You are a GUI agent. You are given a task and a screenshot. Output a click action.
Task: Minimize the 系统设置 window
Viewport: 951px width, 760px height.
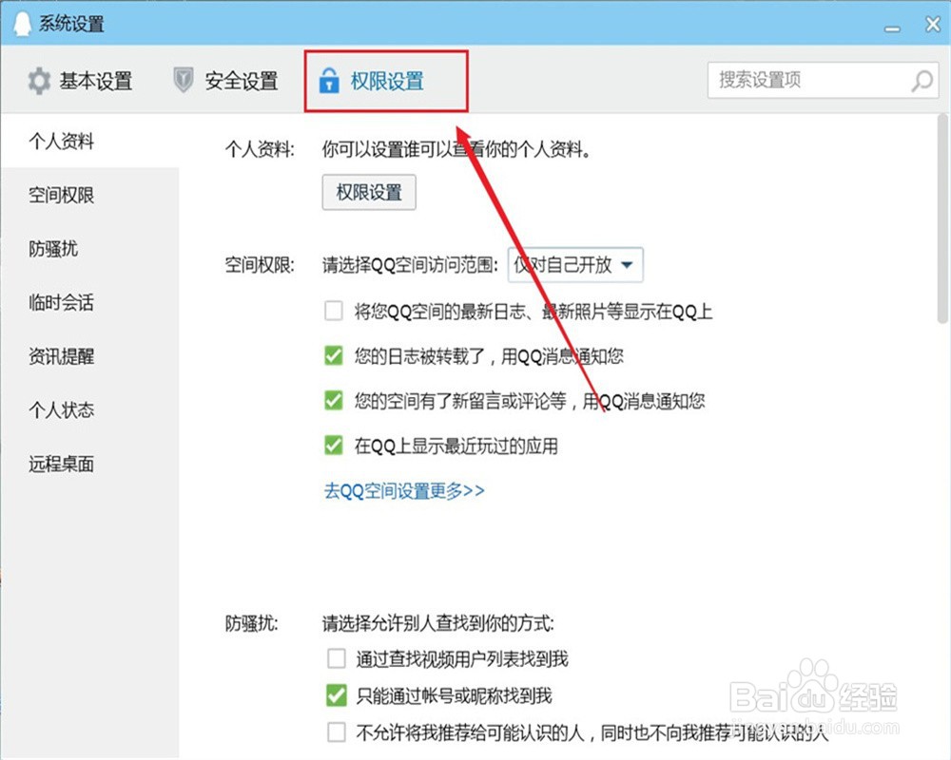[x=892, y=28]
